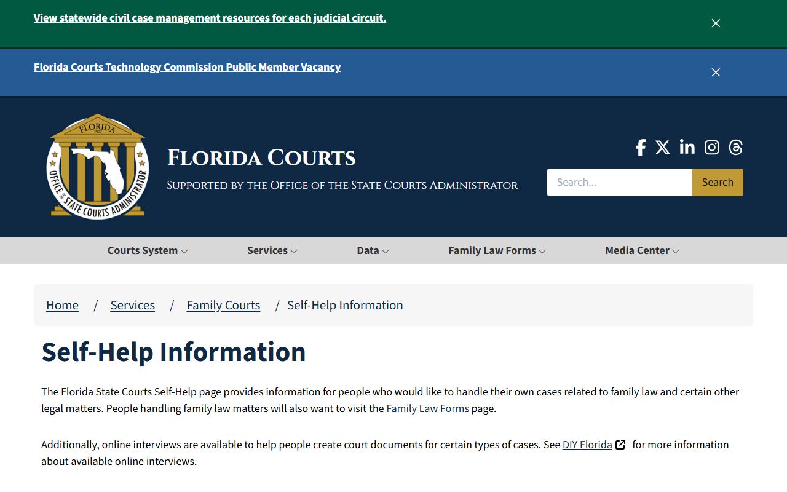Expand the Services dropdown menu
This screenshot has width=787, height=492.
click(x=272, y=250)
